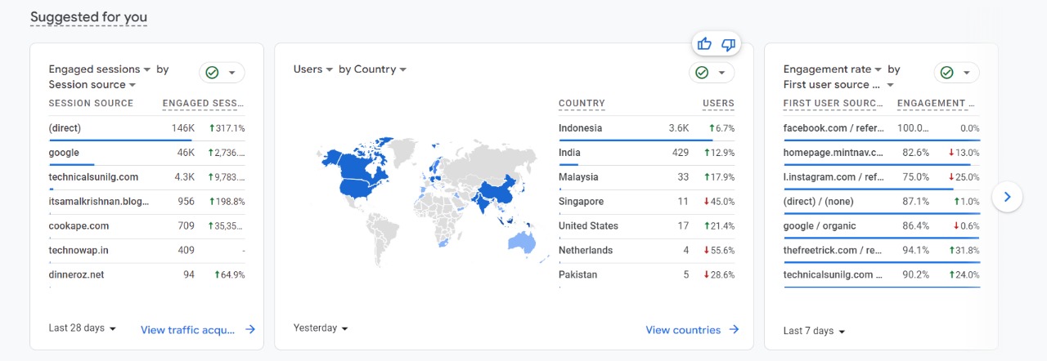Open the Engaged sessions metric dropdown
Image resolution: width=1047 pixels, height=361 pixels.
[x=100, y=69]
